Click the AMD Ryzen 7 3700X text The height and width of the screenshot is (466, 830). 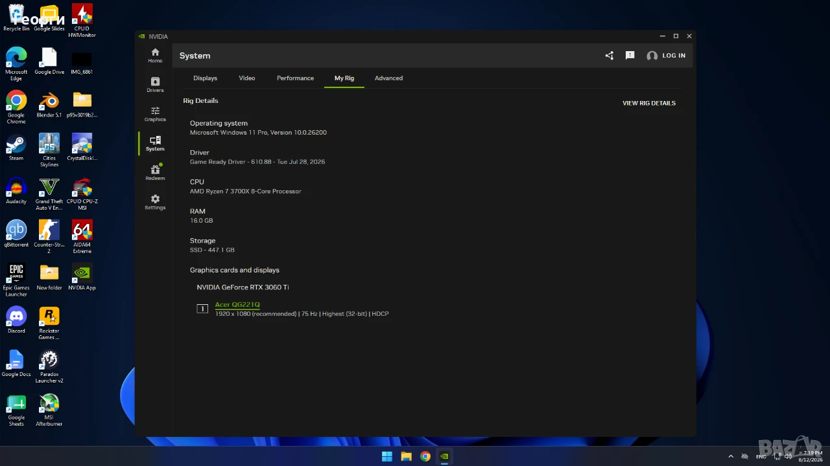click(x=245, y=192)
